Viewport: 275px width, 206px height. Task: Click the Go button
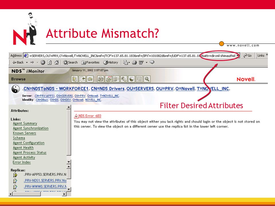pyautogui.click(x=247, y=56)
